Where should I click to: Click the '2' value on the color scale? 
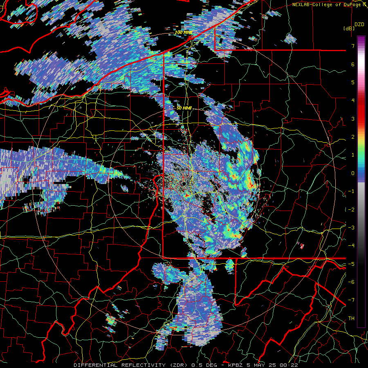(x=353, y=137)
